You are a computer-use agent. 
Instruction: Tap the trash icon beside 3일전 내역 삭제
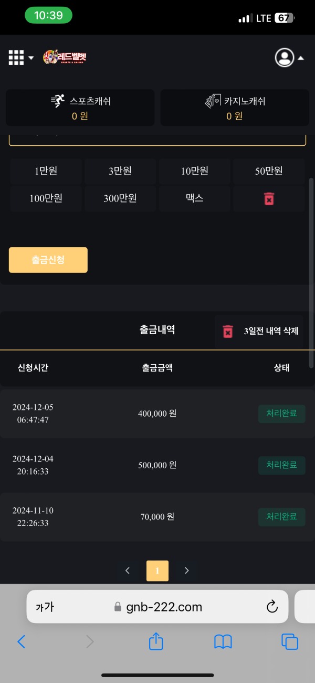click(227, 331)
